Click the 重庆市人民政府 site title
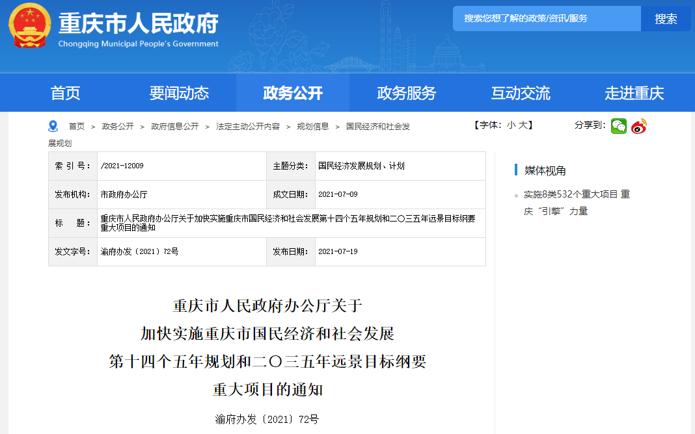The image size is (695, 434). pyautogui.click(x=139, y=24)
